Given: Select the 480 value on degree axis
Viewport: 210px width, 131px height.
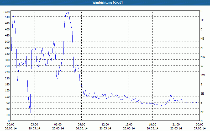Looking at the screenshot, I should (7, 23).
